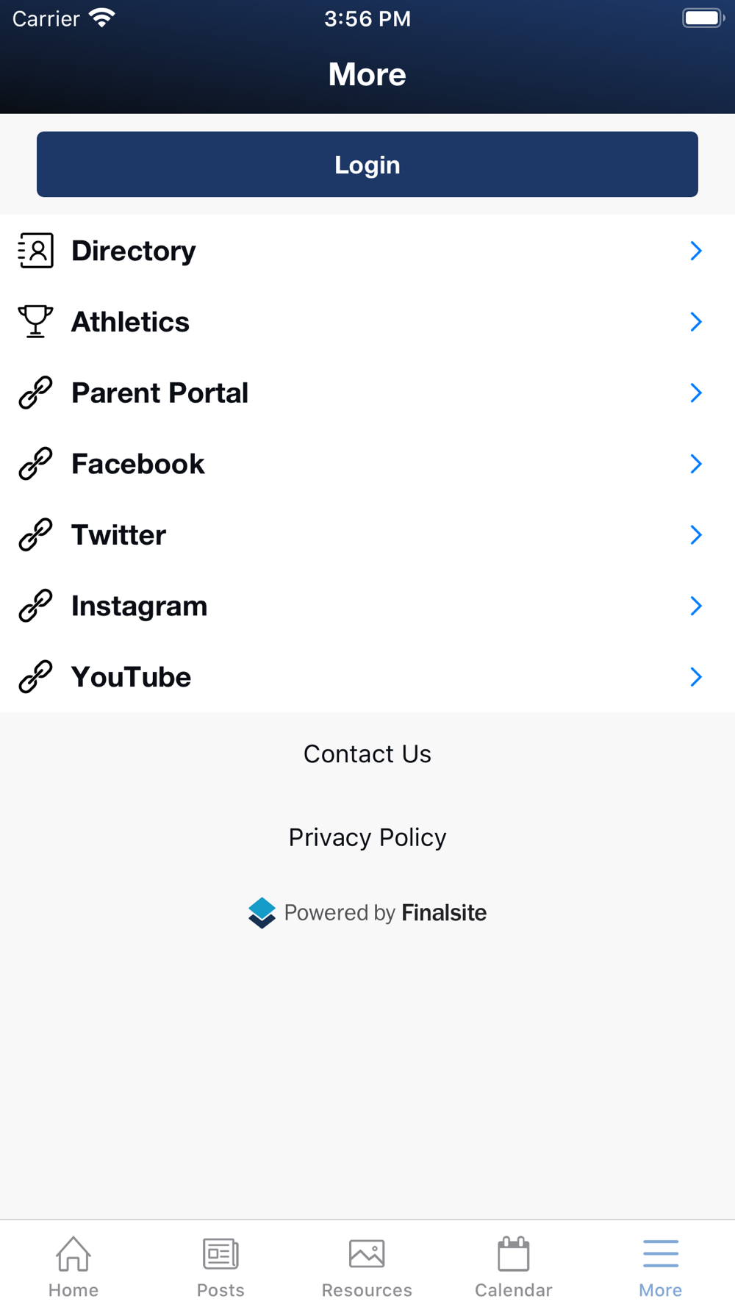The height and width of the screenshot is (1307, 735).
Task: Expand the Directory row chevron
Action: (696, 251)
